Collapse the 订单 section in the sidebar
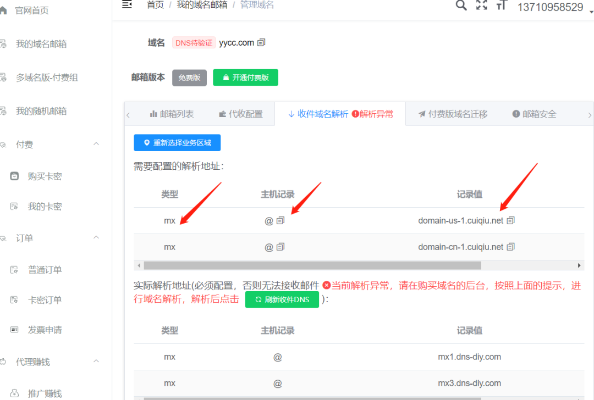The height and width of the screenshot is (400, 594). (97, 237)
